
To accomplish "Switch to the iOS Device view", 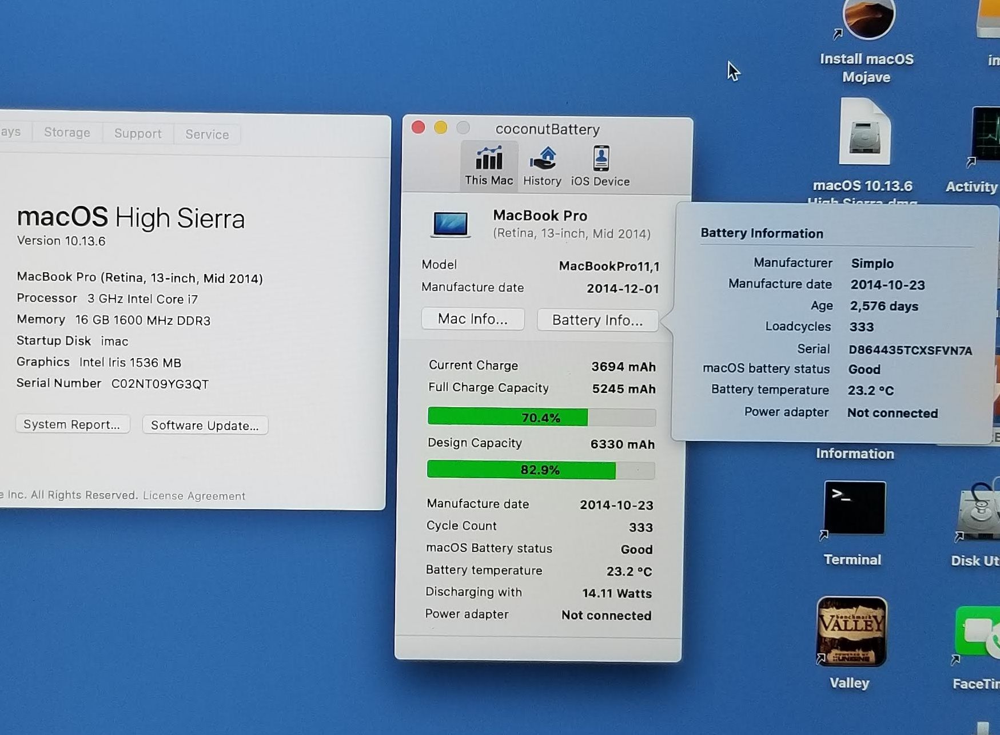I will [600, 165].
